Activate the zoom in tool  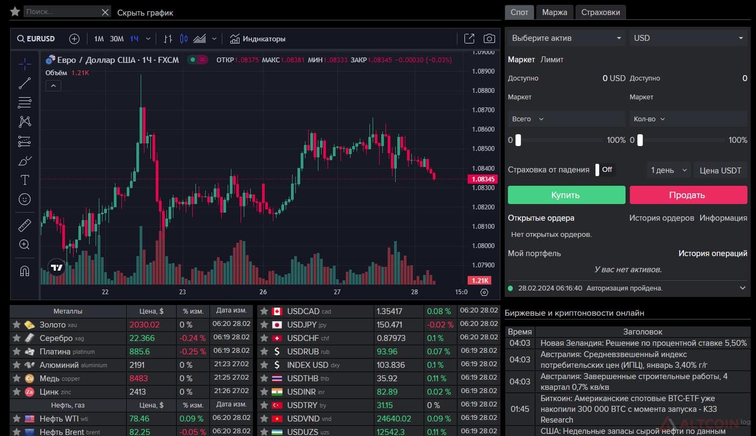pos(25,245)
